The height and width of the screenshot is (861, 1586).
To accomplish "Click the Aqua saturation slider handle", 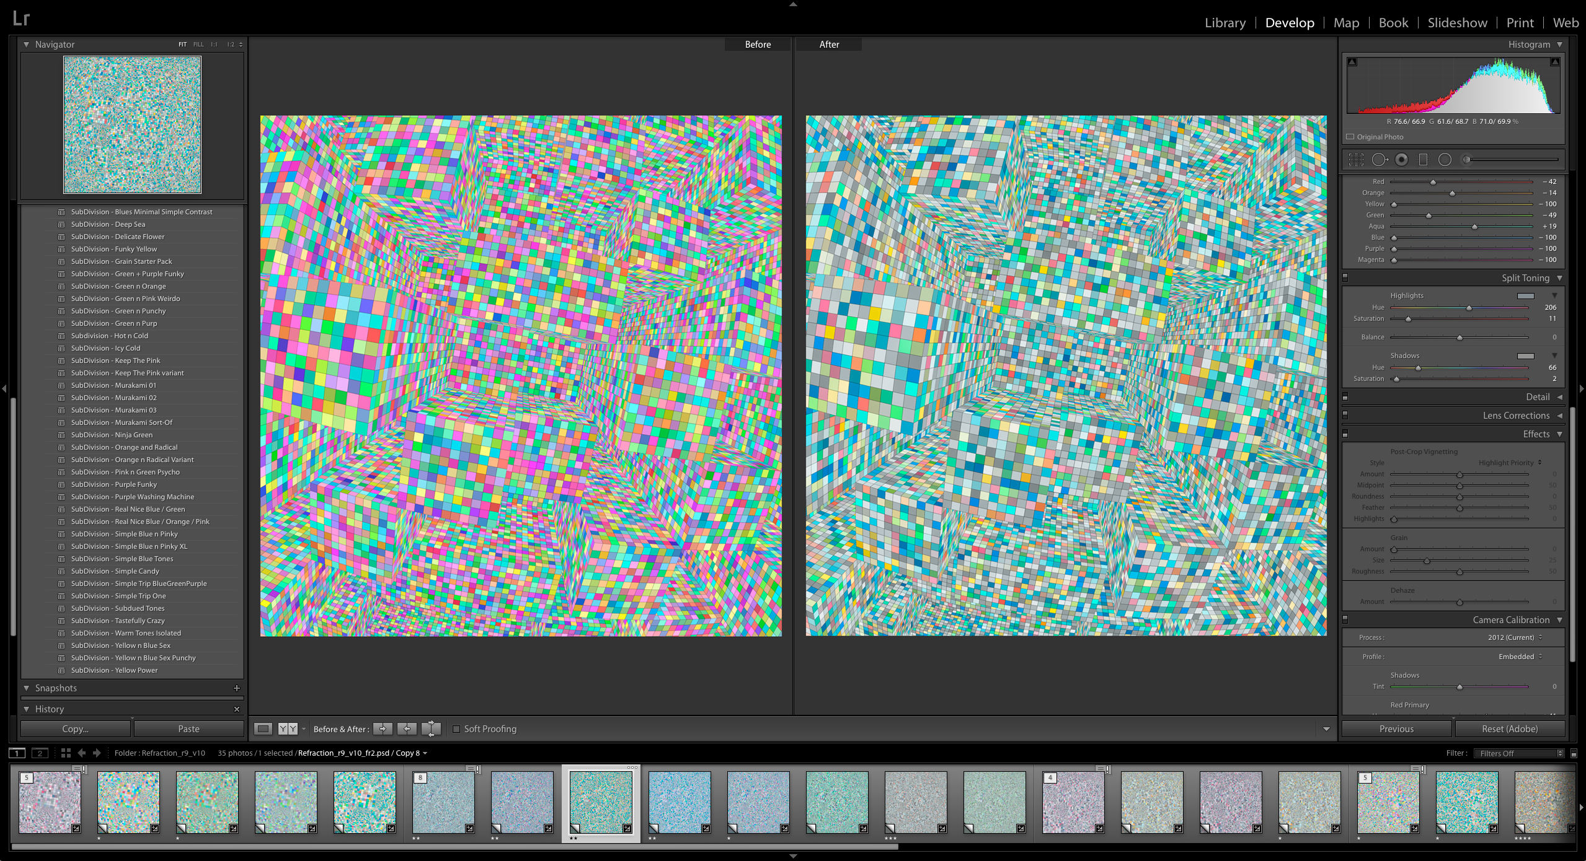I will [1474, 227].
